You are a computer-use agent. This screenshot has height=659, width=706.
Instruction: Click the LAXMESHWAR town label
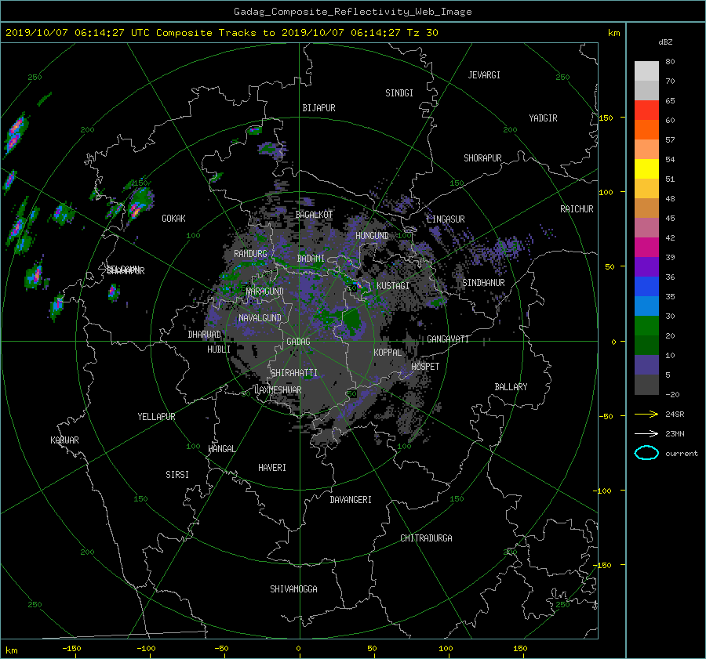click(x=278, y=390)
